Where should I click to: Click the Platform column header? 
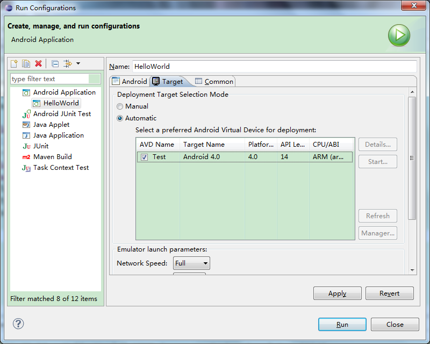click(x=261, y=145)
